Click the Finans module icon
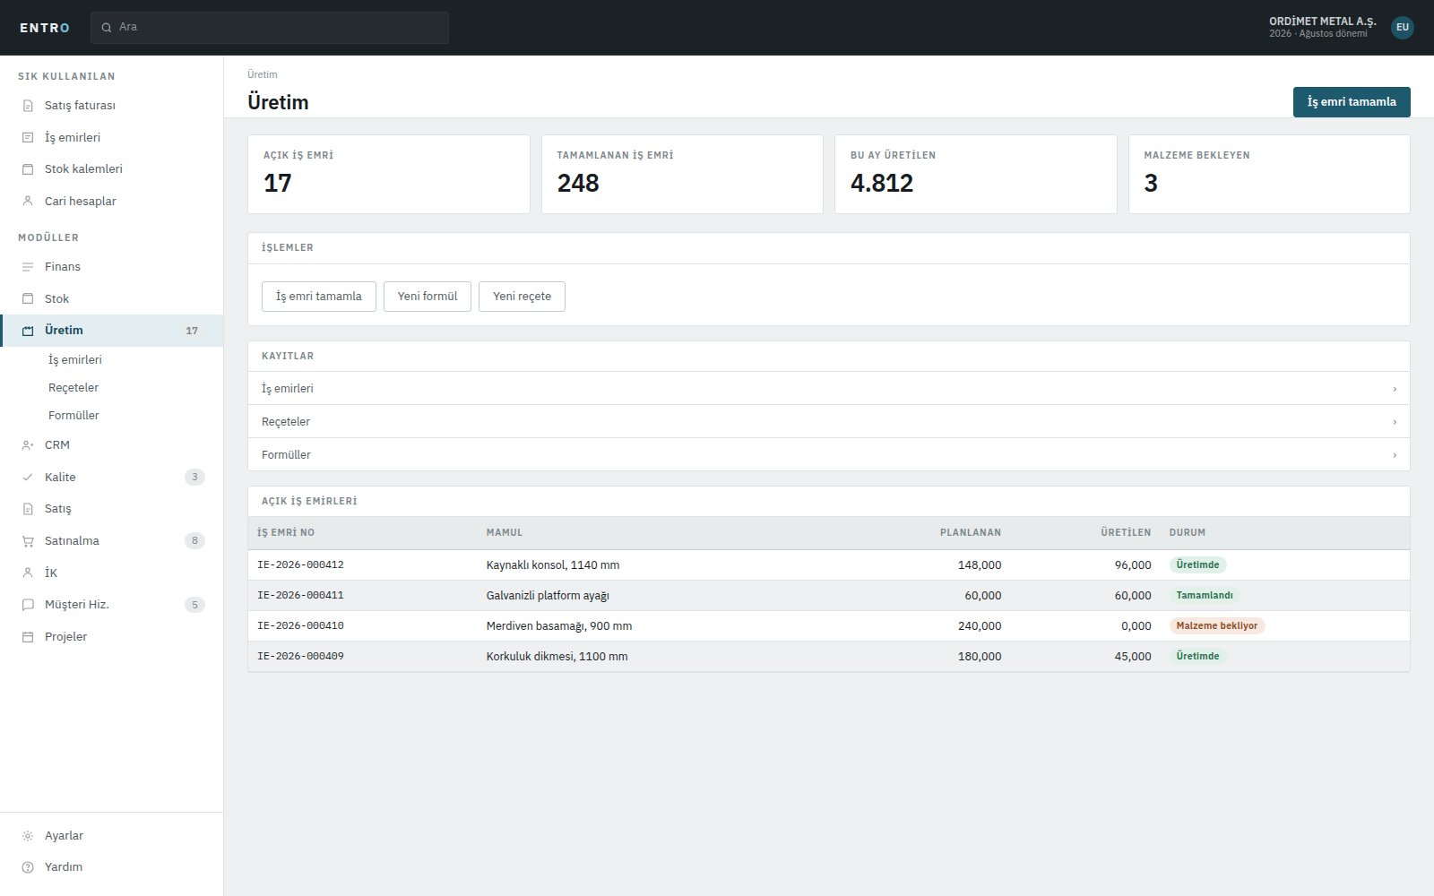Viewport: 1434px width, 896px height. point(28,267)
